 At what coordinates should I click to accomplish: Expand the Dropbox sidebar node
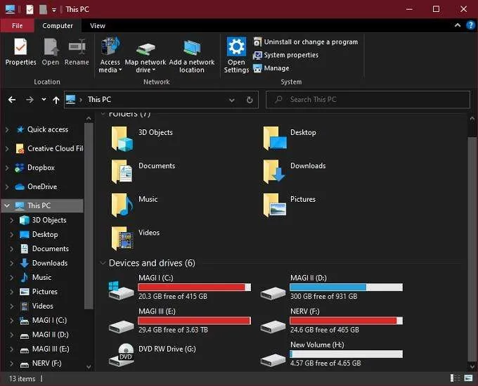7,168
